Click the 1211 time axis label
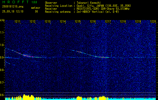This screenshot has width=158, height=100. pos(17,21)
